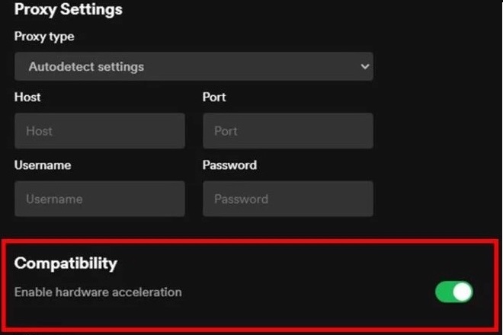The image size is (503, 335).
Task: Click the Username label text
Action: 43,165
